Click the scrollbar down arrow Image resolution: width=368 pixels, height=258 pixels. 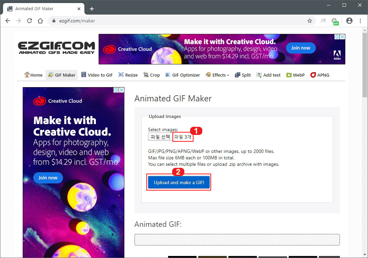[x=365, y=255]
